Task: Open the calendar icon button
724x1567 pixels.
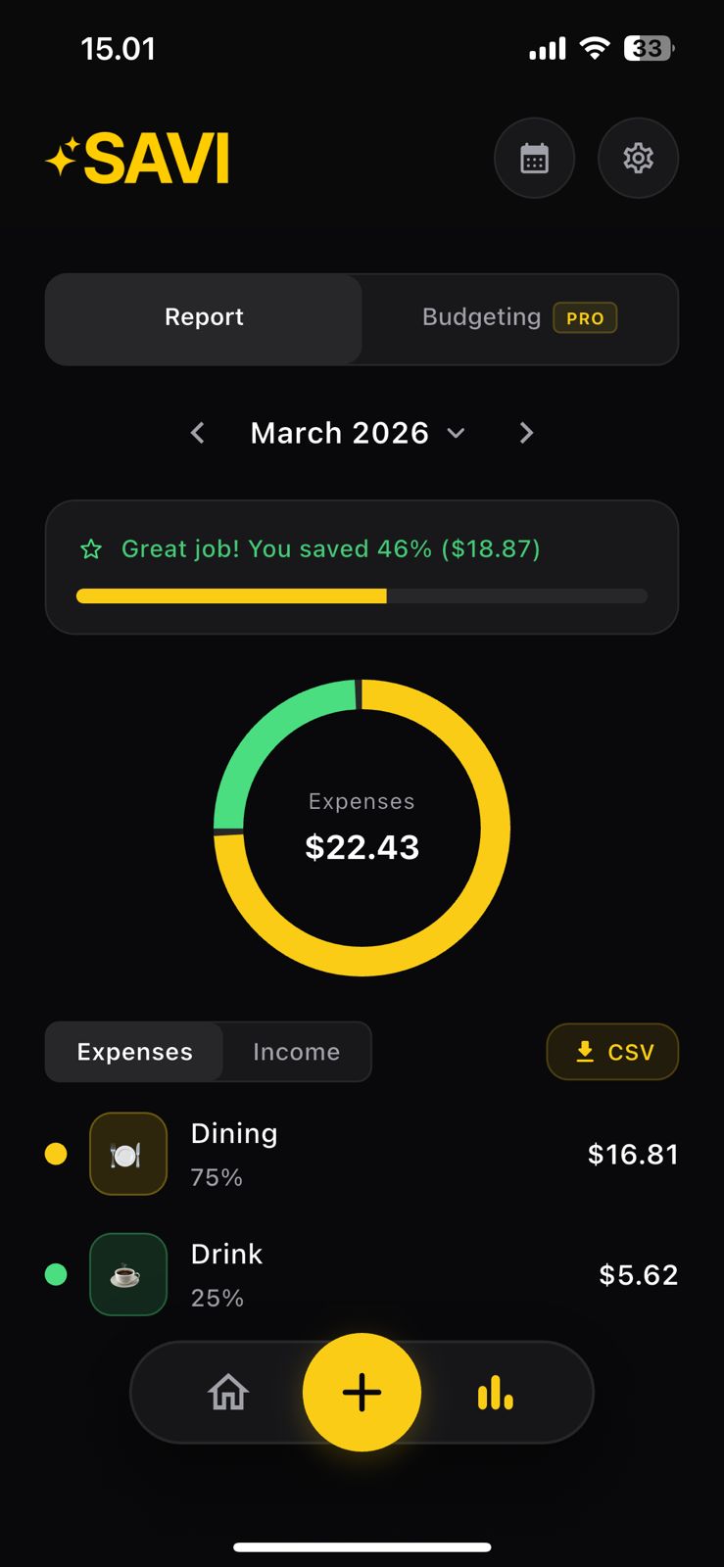Action: [534, 159]
